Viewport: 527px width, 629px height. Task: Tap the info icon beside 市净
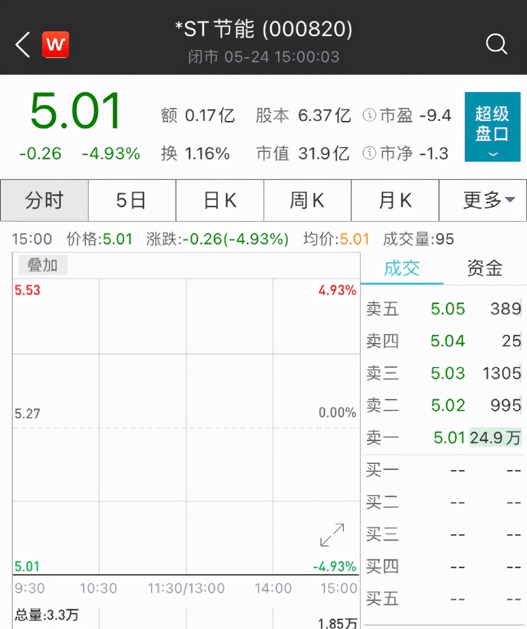click(x=369, y=153)
